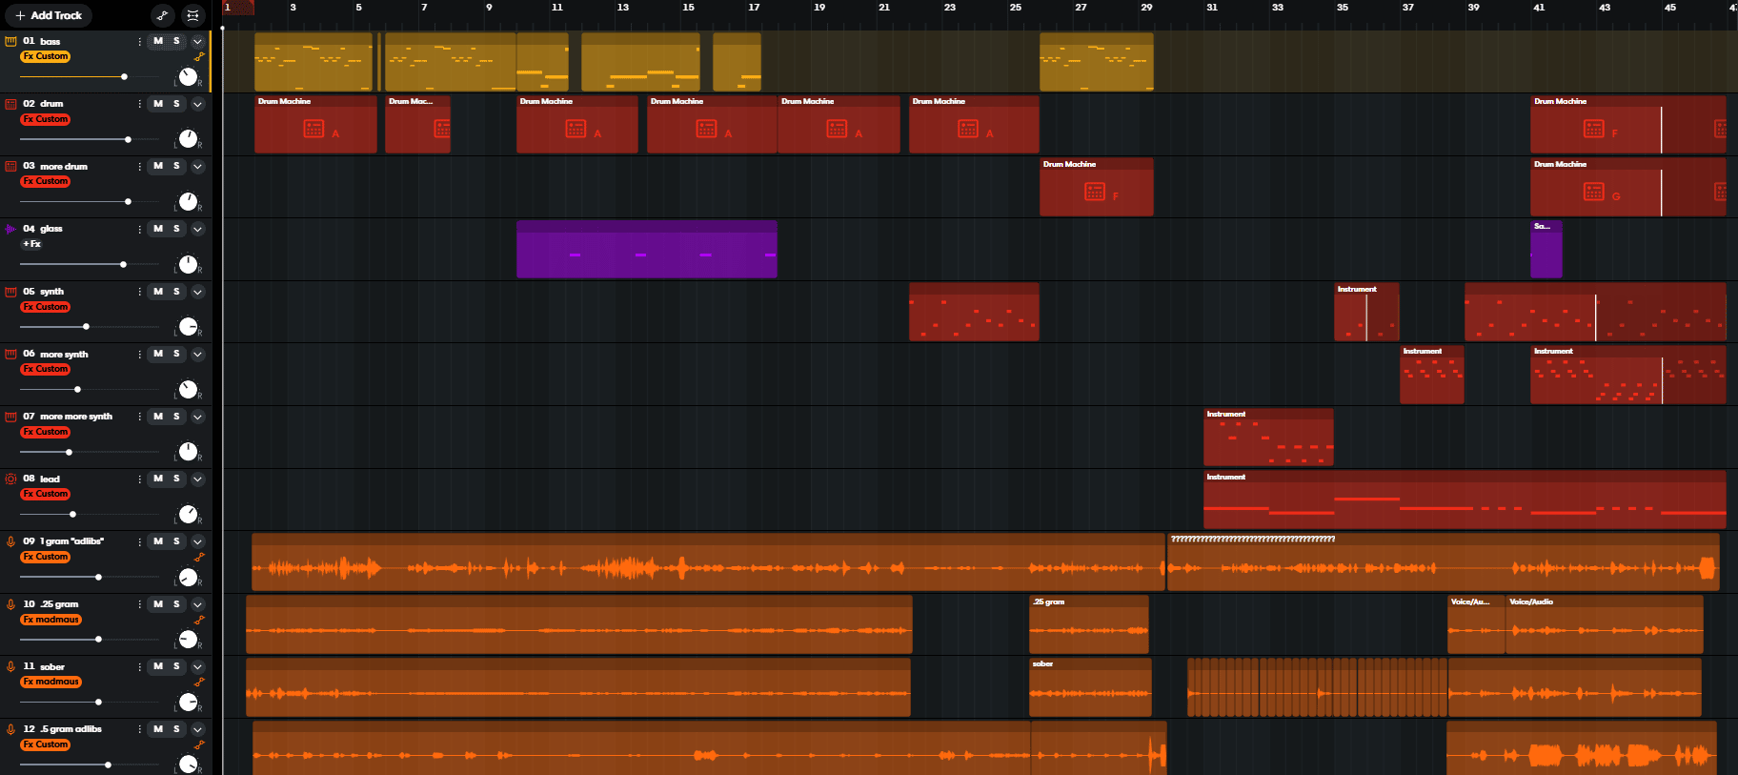Click automation icon on sober track
Screen dimensions: 1738x775
[199, 683]
